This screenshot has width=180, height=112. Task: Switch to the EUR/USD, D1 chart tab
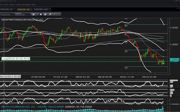tap(8, 9)
